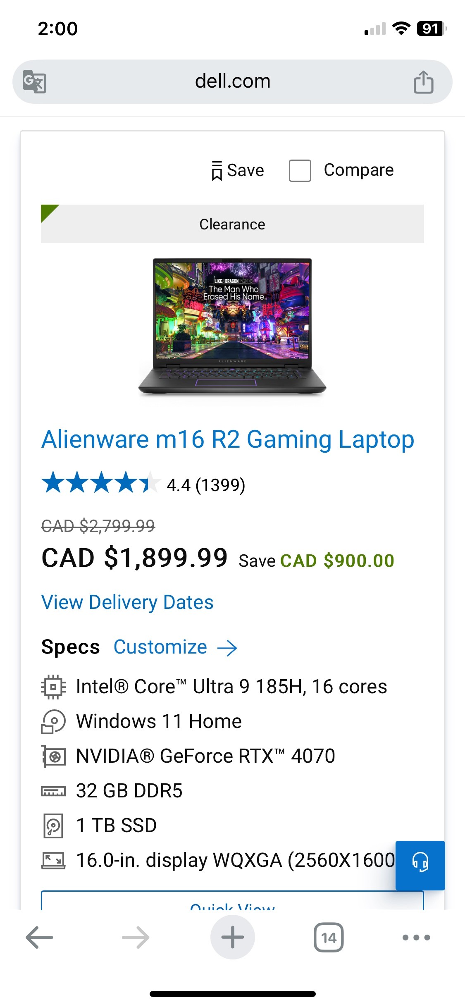Tap the forward navigation arrow
The image size is (465, 1007).
[x=136, y=937]
